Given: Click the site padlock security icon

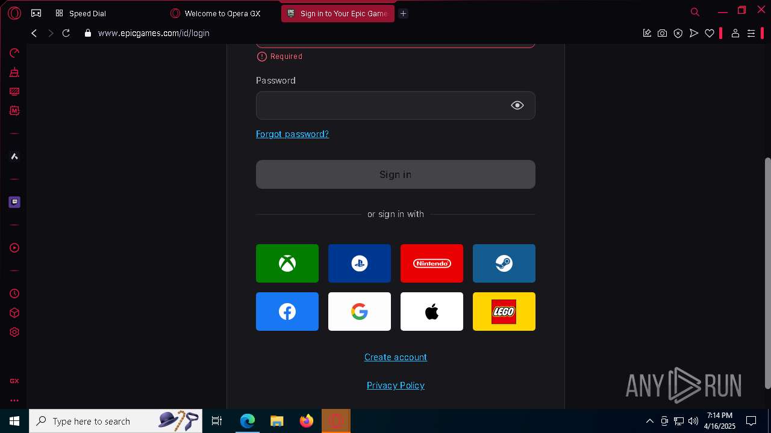Looking at the screenshot, I should pyautogui.click(x=88, y=33).
